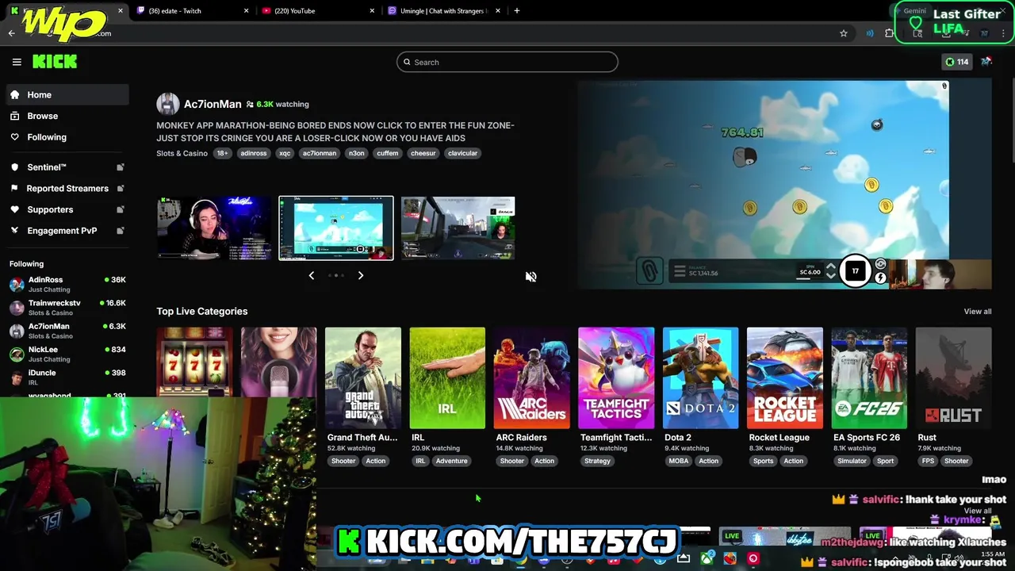The width and height of the screenshot is (1015, 571).
Task: Click the green KICK logo
Action: pyautogui.click(x=55, y=62)
